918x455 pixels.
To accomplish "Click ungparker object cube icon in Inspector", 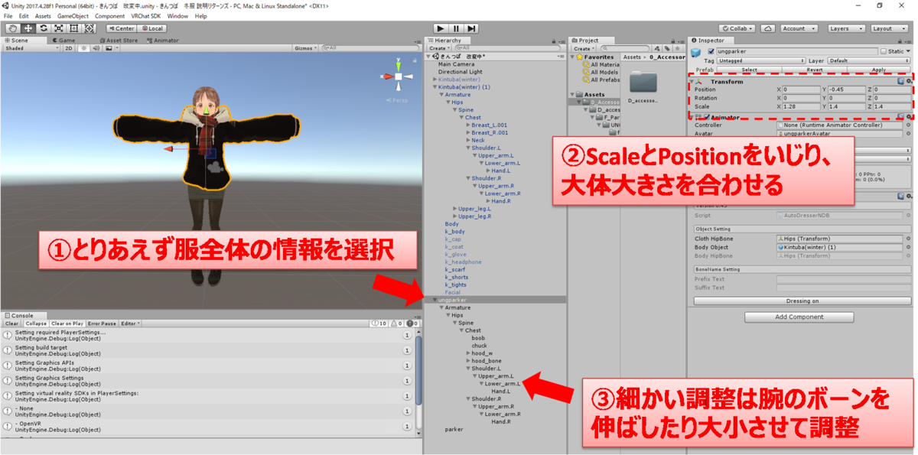I will click(x=696, y=52).
